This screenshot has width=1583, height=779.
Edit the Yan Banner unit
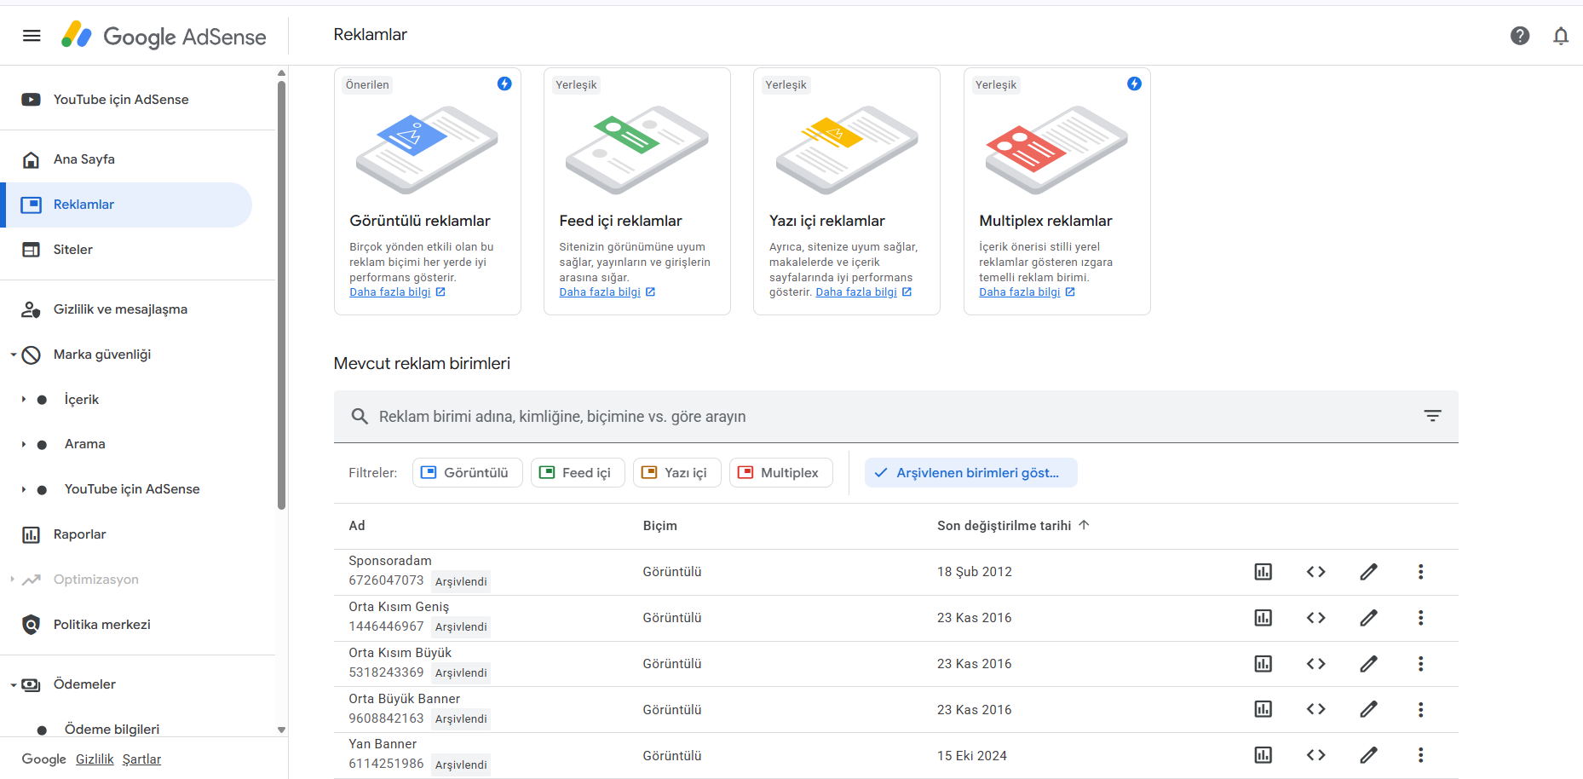[1368, 755]
